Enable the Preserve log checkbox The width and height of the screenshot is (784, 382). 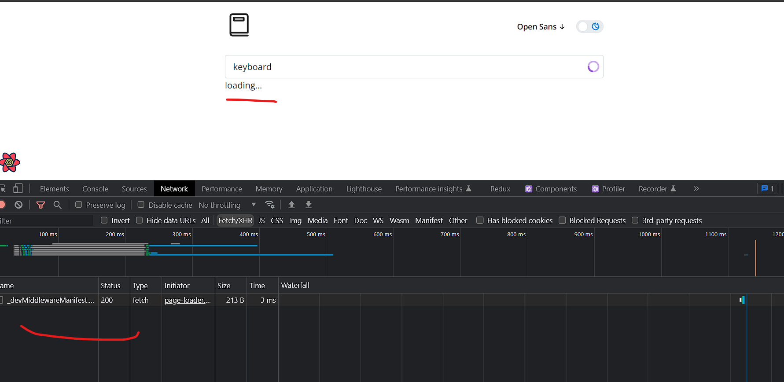tap(79, 205)
